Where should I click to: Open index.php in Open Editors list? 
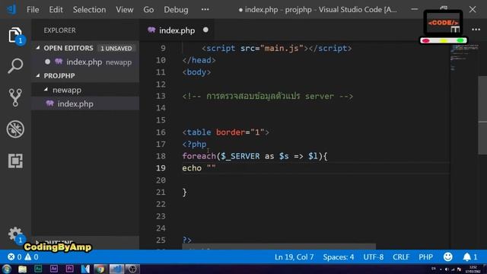[85, 62]
